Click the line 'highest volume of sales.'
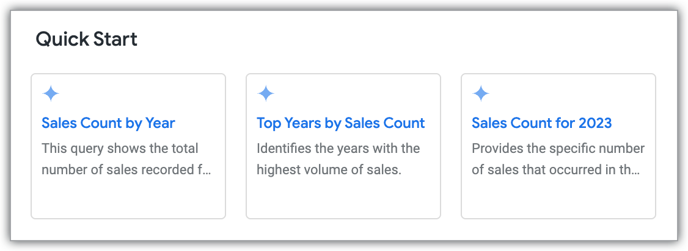The width and height of the screenshot is (688, 251). point(329,170)
